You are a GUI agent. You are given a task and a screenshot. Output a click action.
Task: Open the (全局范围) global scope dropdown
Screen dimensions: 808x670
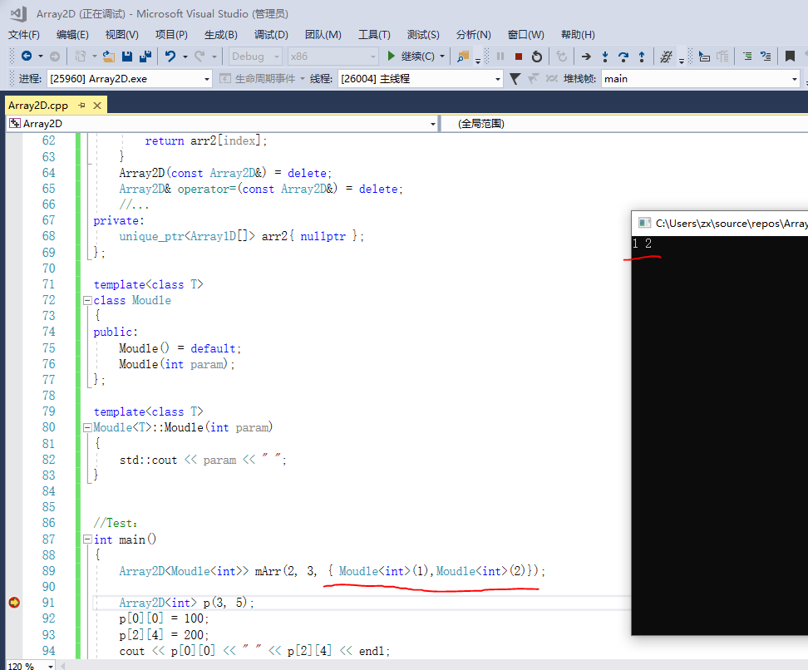pos(625,124)
